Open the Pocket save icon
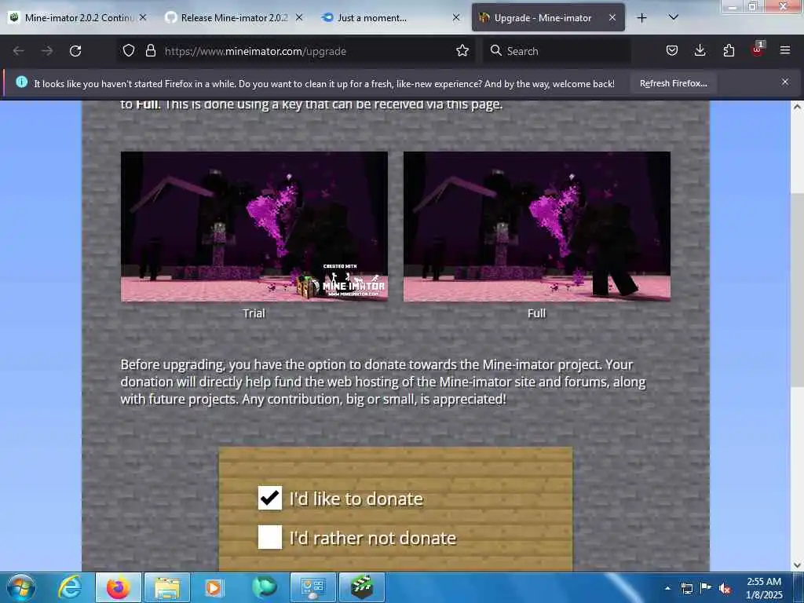 (x=672, y=51)
